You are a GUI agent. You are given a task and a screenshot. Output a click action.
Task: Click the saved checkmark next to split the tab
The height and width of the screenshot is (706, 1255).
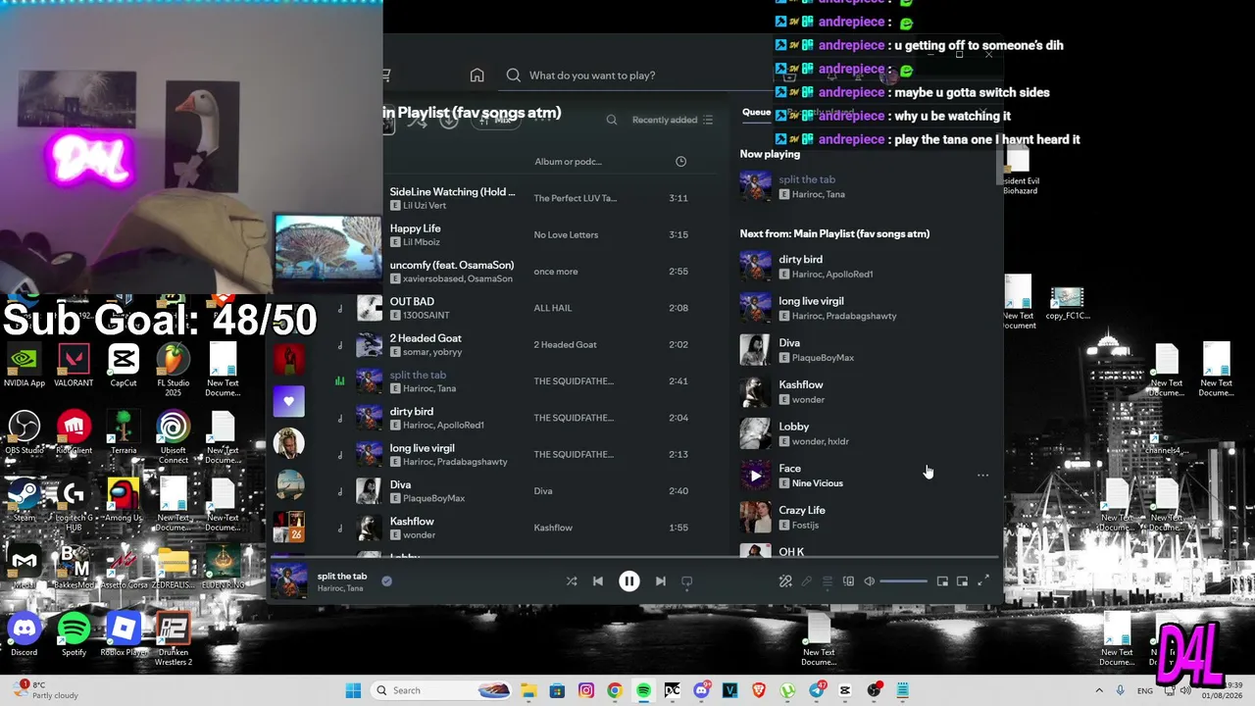click(x=386, y=580)
